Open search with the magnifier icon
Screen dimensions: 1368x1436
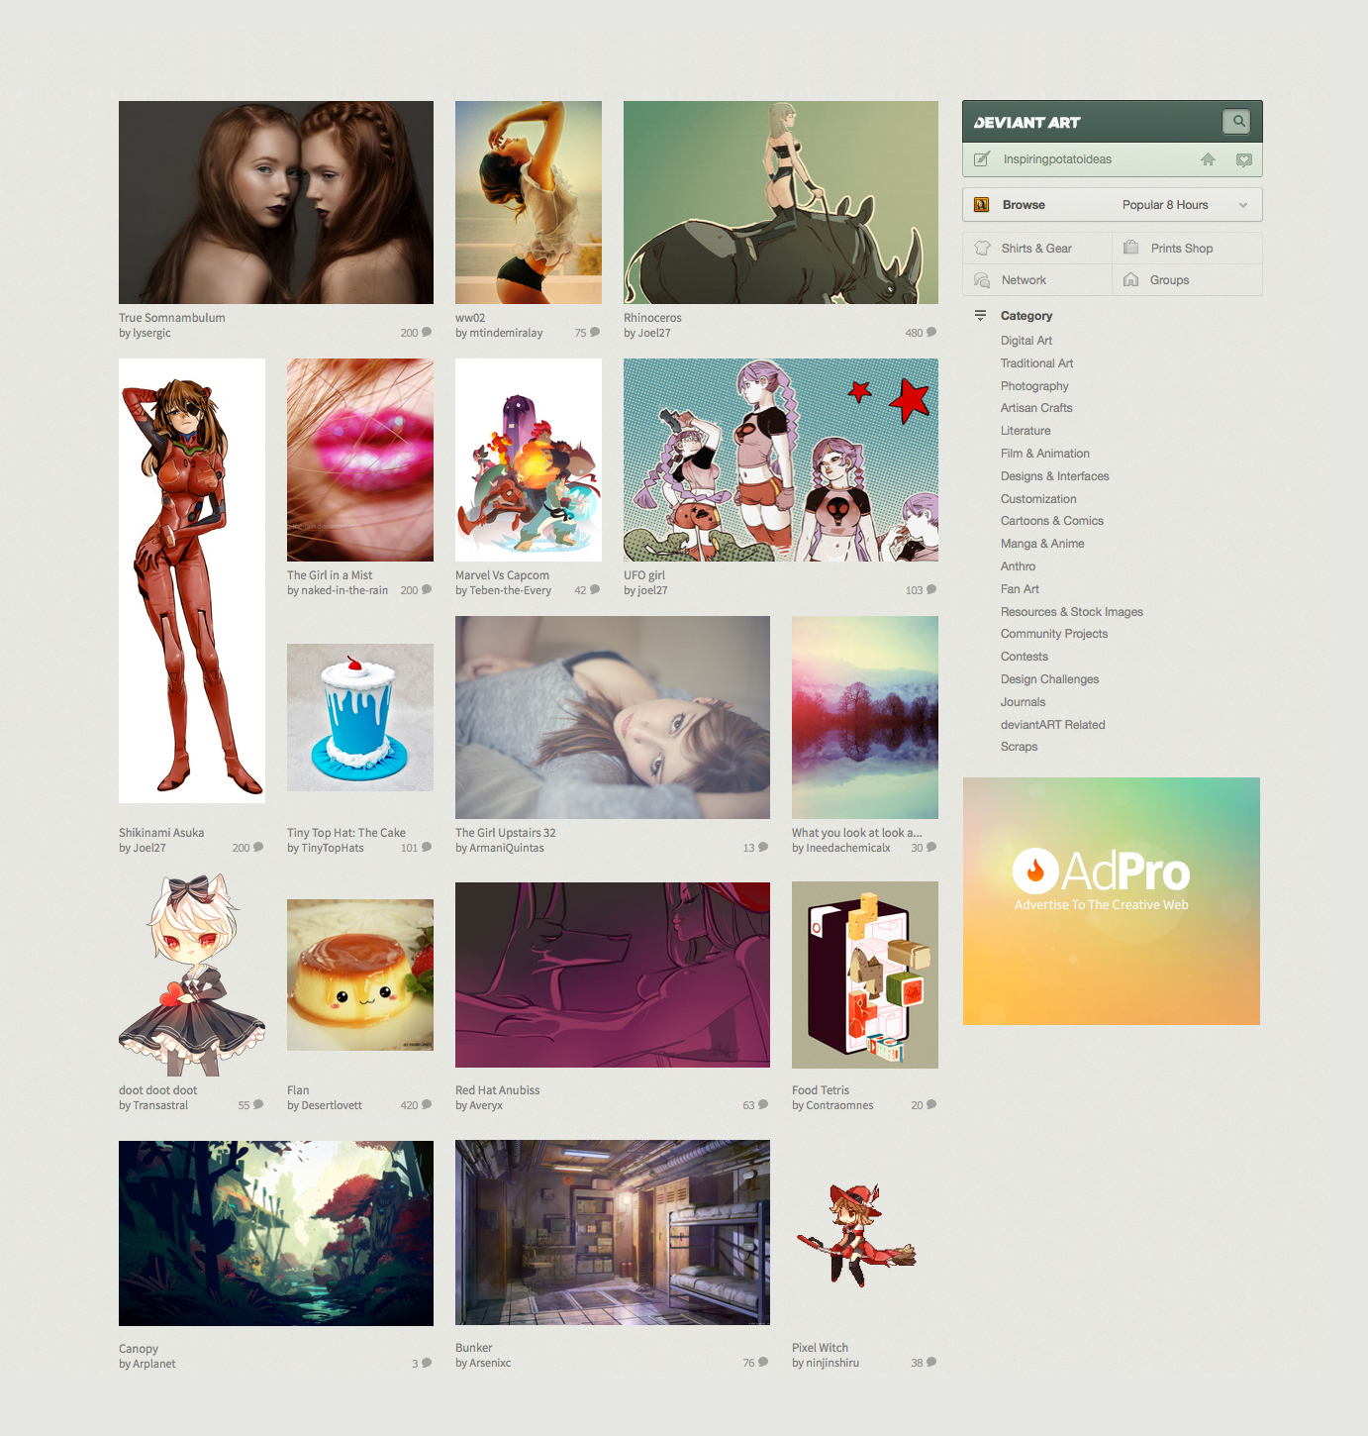pyautogui.click(x=1236, y=121)
